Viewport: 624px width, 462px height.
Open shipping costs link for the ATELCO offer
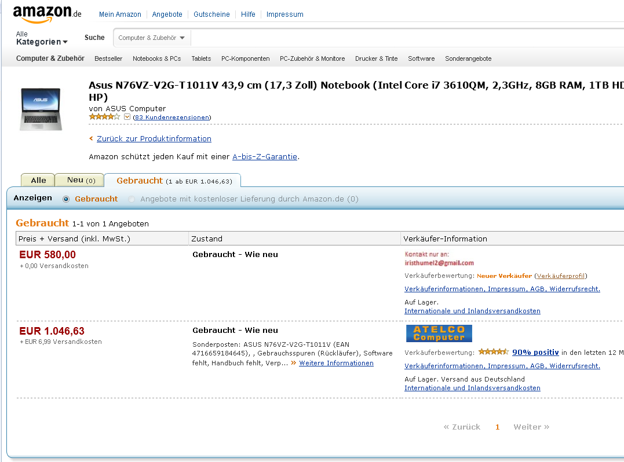tap(472, 388)
